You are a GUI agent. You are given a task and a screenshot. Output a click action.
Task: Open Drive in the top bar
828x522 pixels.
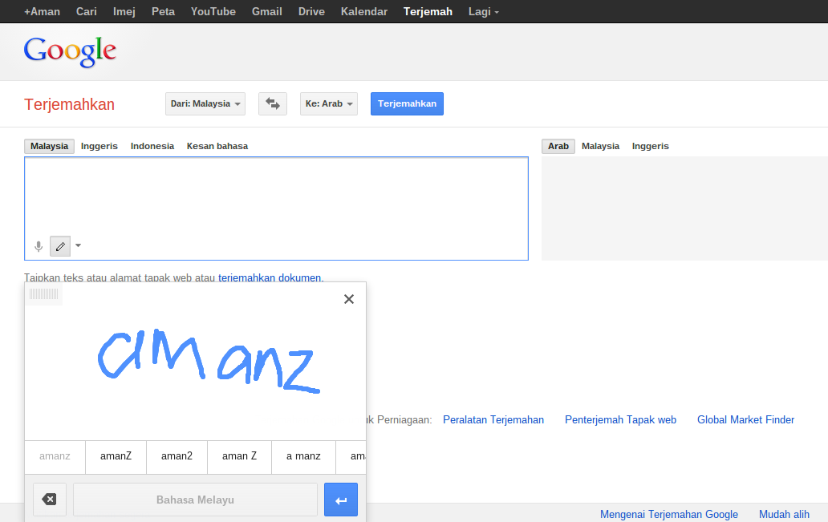coord(311,11)
